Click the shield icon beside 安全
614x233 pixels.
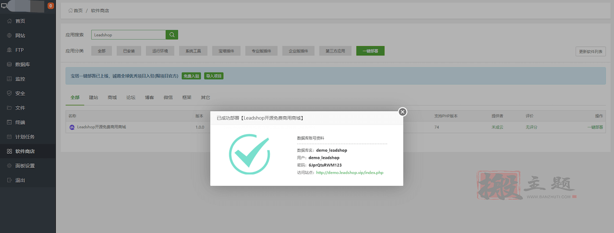[x=10, y=93]
